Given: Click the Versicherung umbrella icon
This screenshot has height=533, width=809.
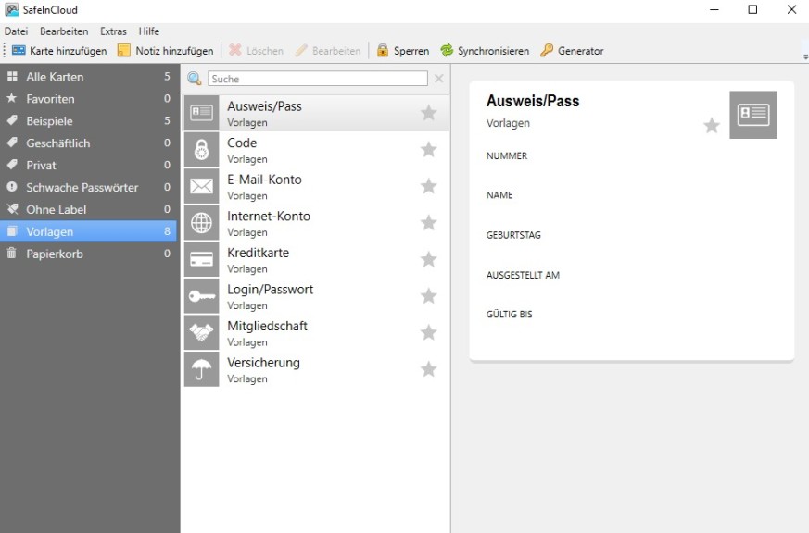Looking at the screenshot, I should click(201, 369).
